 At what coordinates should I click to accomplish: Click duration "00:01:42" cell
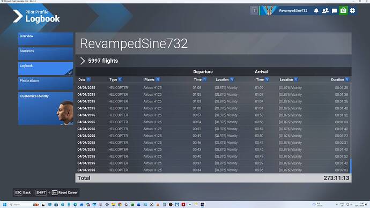tap(342, 163)
